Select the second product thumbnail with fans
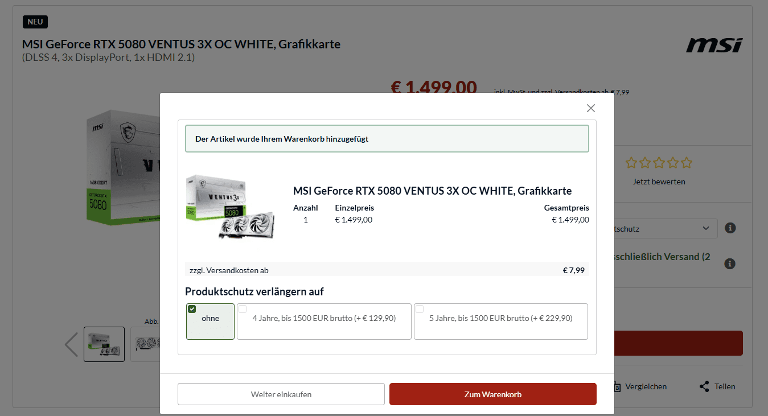Image resolution: width=768 pixels, height=416 pixels. click(145, 344)
